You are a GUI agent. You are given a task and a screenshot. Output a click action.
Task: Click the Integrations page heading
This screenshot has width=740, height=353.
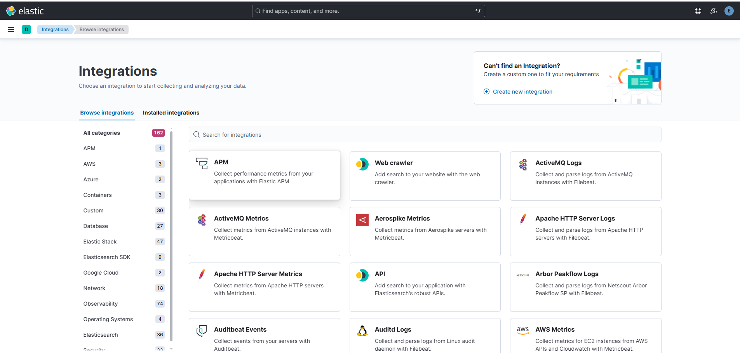coord(118,71)
